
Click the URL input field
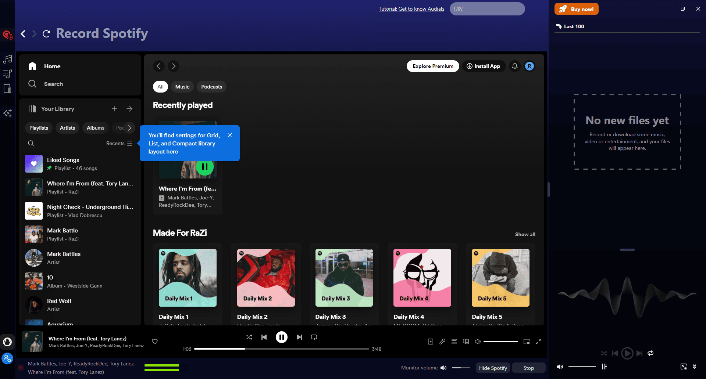[x=487, y=9]
